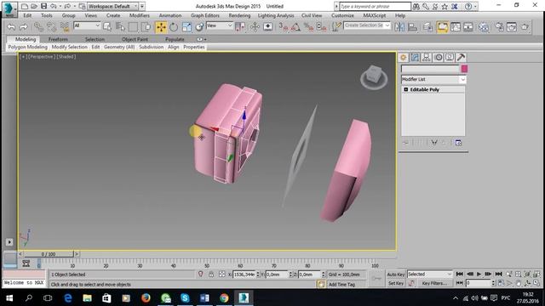
Task: Expand the Editable Poly stack entry
Action: (405, 89)
